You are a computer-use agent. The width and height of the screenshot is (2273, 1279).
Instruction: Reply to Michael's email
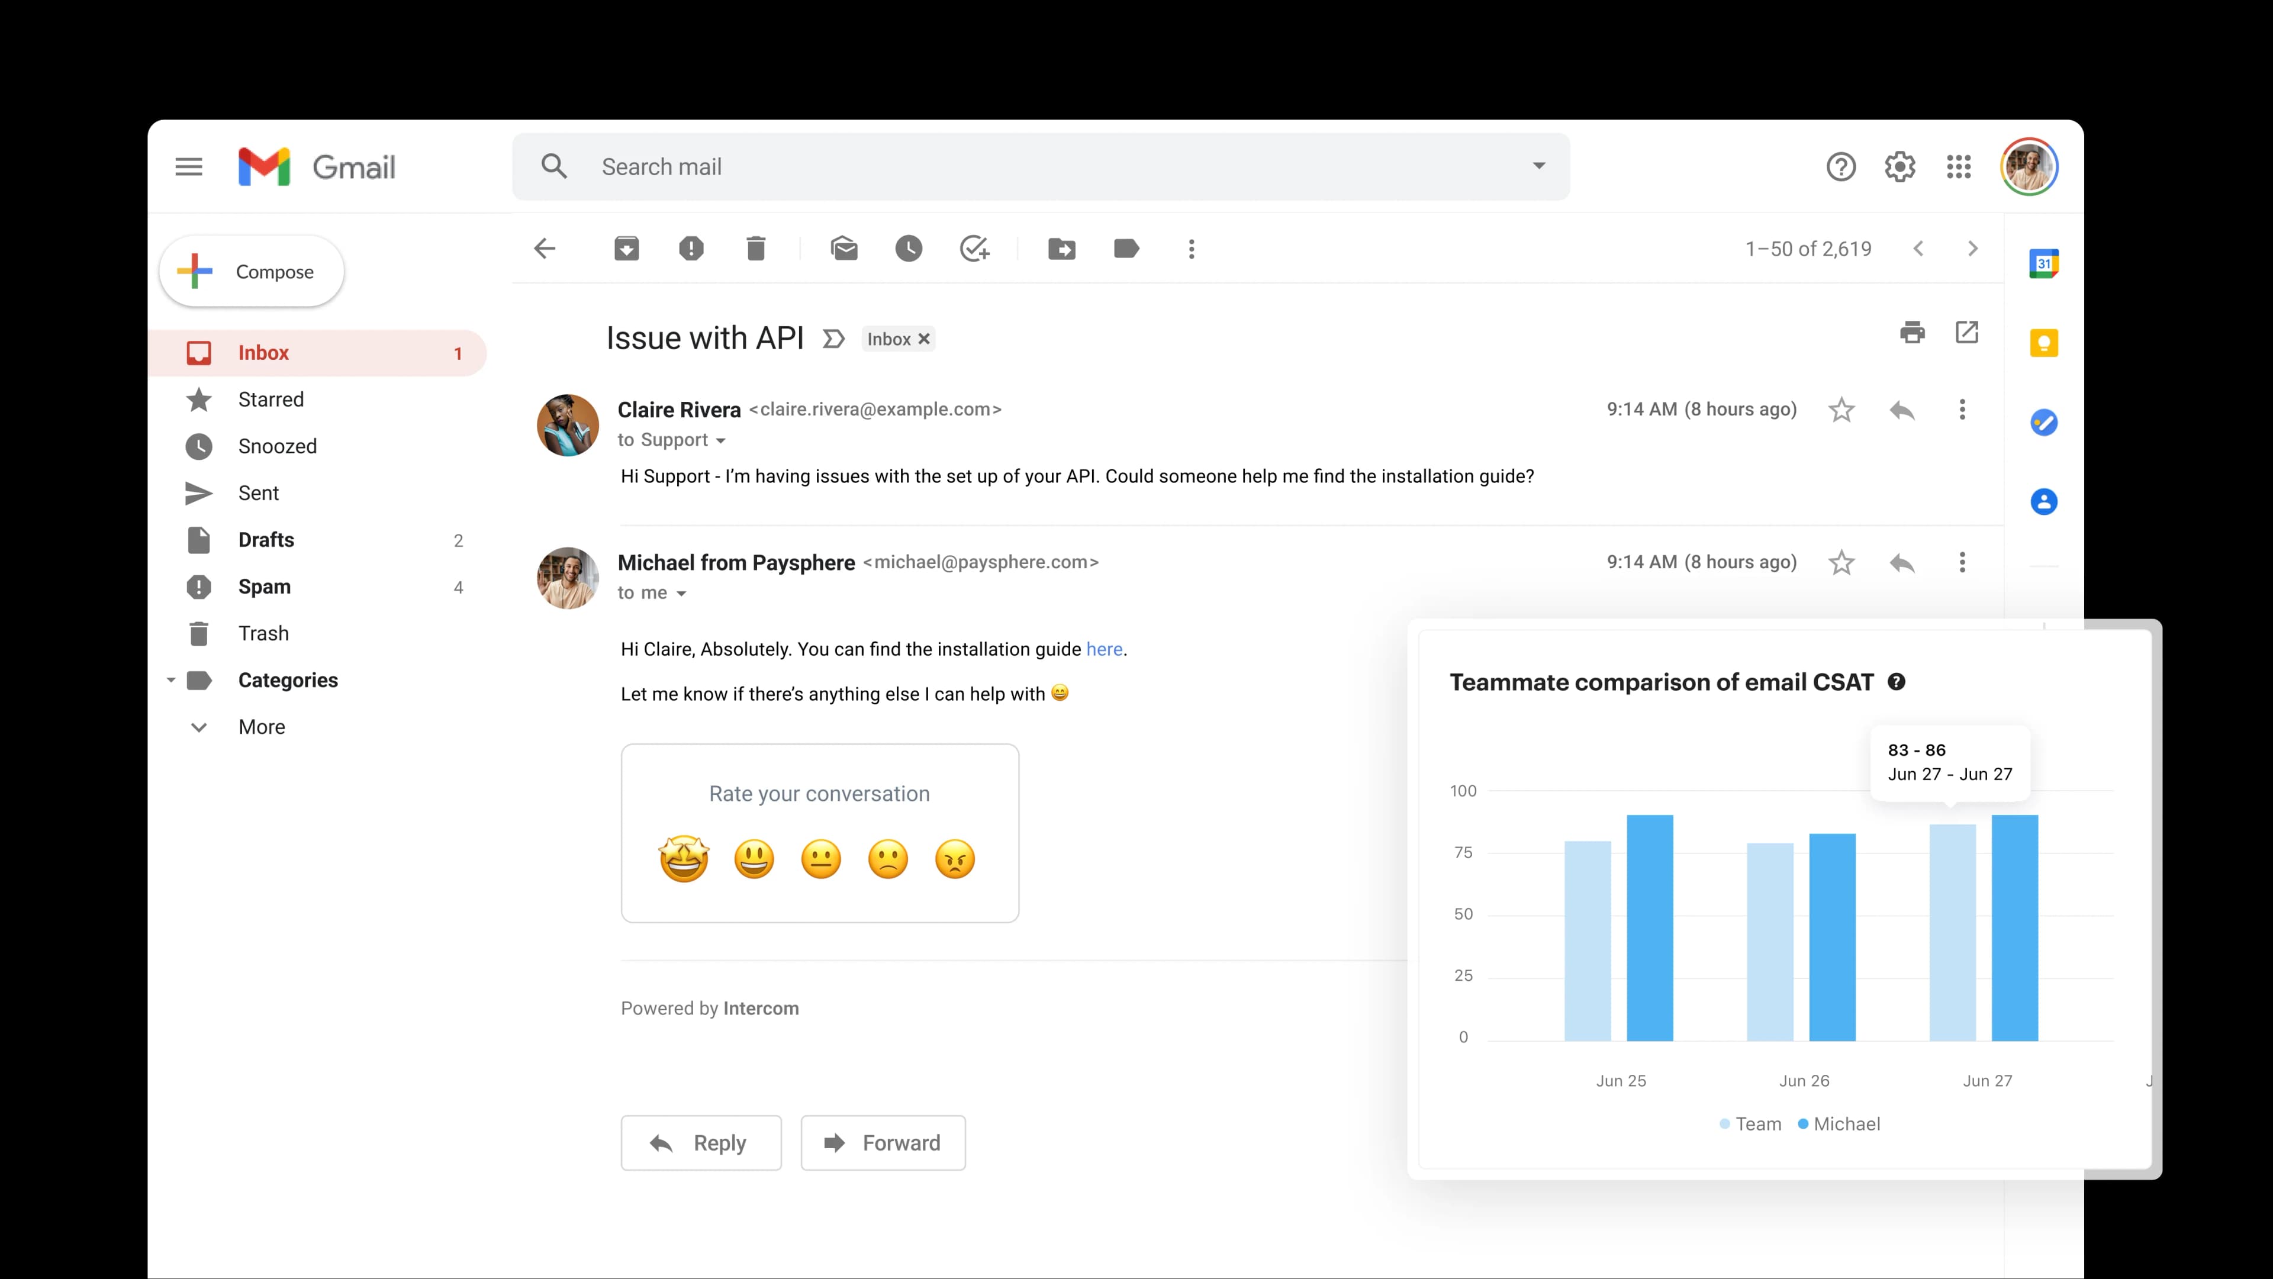701,1142
